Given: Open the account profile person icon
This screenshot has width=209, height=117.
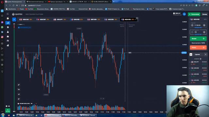Looking at the screenshot, I should [x=8, y=32].
